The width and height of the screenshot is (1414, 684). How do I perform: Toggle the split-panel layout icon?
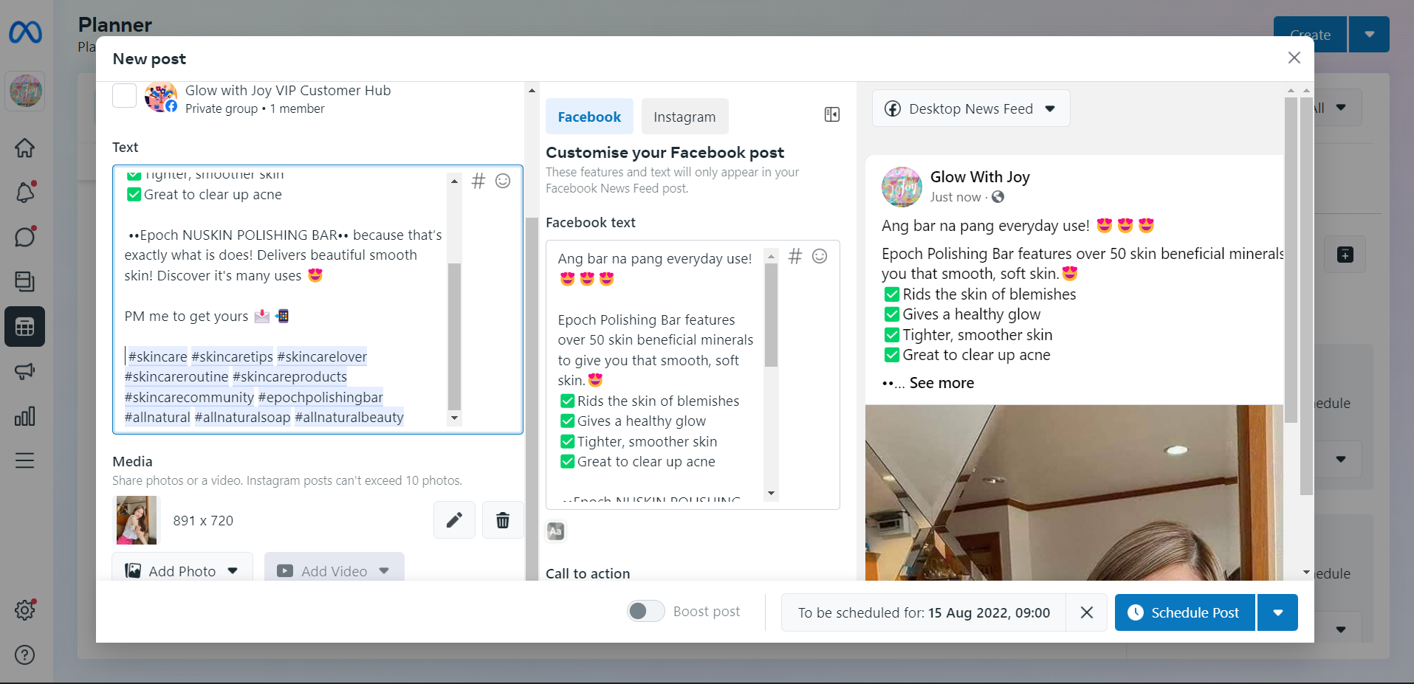point(832,114)
